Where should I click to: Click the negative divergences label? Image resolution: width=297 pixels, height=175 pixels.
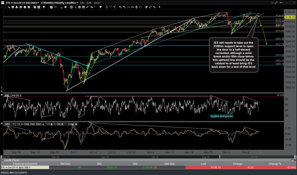(222, 116)
